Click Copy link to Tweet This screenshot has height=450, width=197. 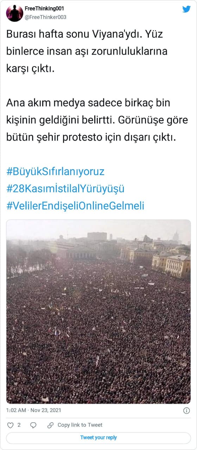point(80,425)
